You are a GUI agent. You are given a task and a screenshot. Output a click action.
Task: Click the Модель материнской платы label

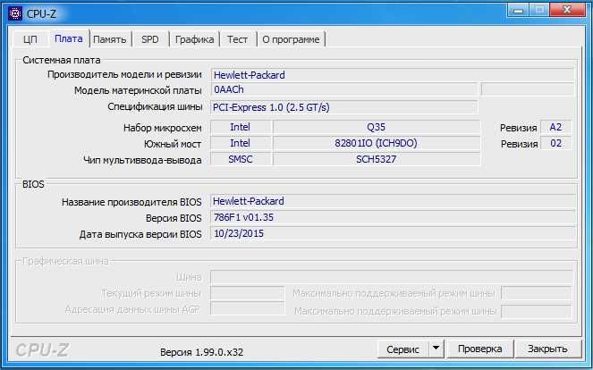click(x=138, y=90)
